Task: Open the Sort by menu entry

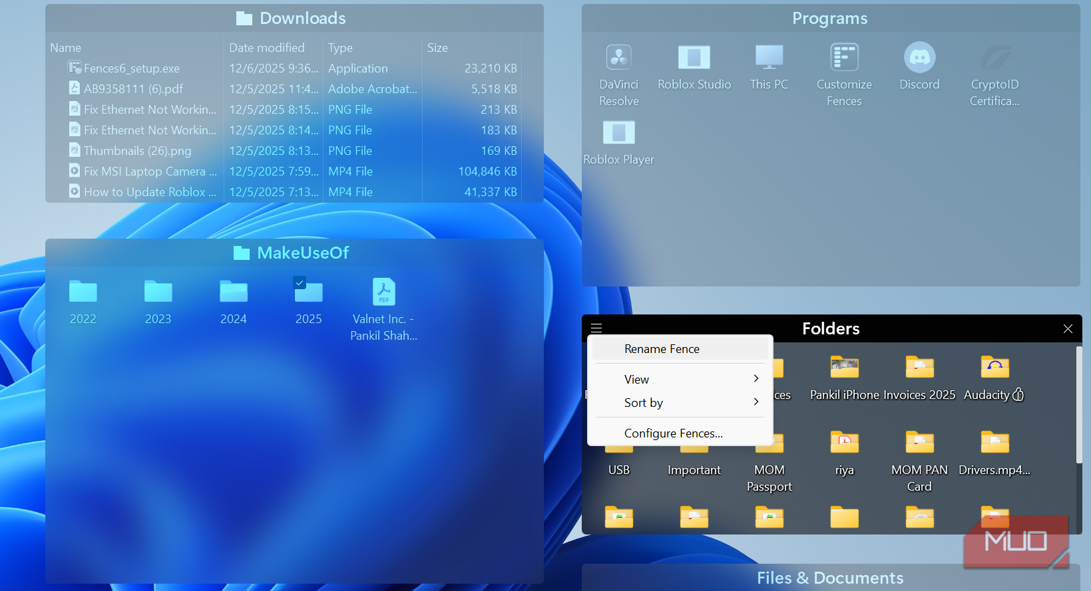Action: pos(680,402)
